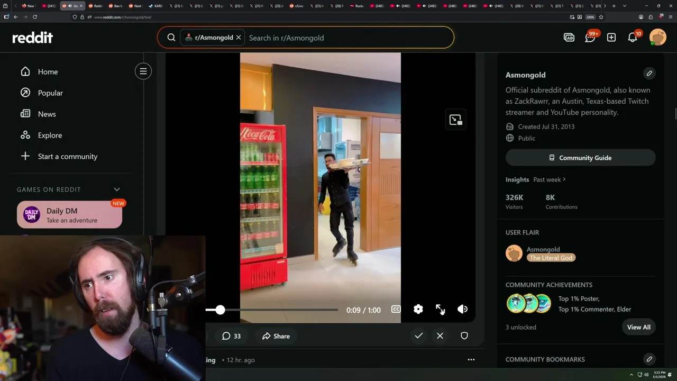Click the taskbar clock 5:25 PM

click(x=659, y=375)
